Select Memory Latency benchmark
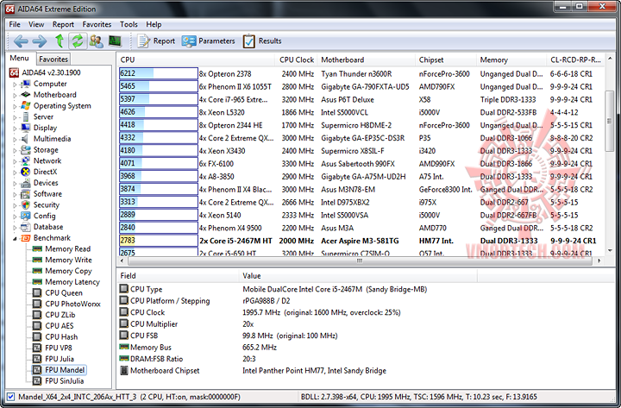621x408 pixels. pos(72,282)
